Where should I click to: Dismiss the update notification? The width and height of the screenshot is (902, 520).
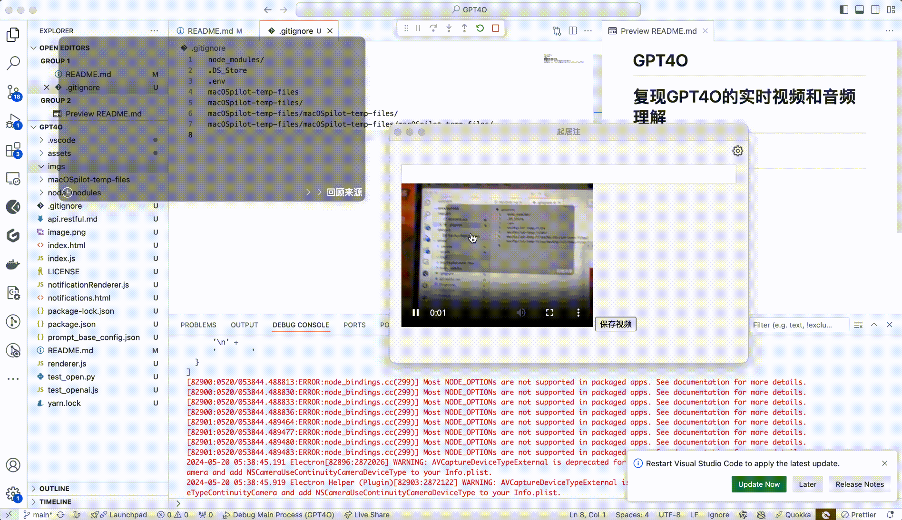click(884, 463)
